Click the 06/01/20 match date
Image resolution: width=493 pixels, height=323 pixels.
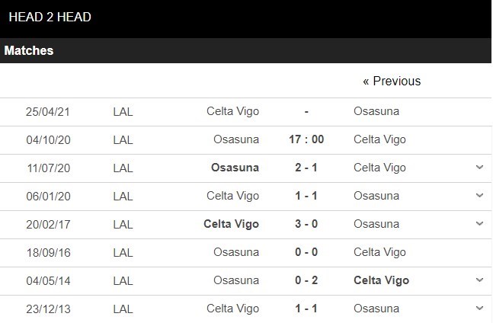coord(49,197)
